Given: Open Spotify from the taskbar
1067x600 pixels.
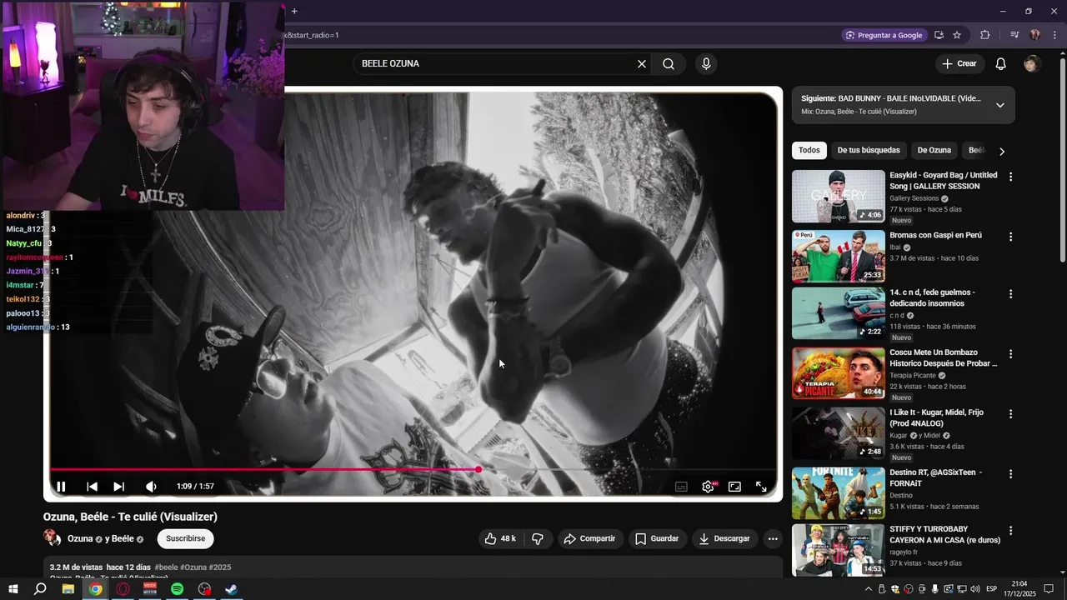Looking at the screenshot, I should pos(178,589).
